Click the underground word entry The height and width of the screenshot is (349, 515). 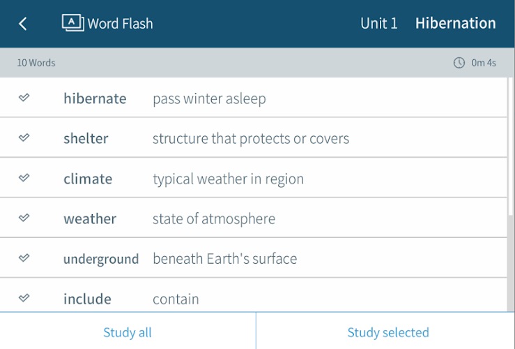101,259
